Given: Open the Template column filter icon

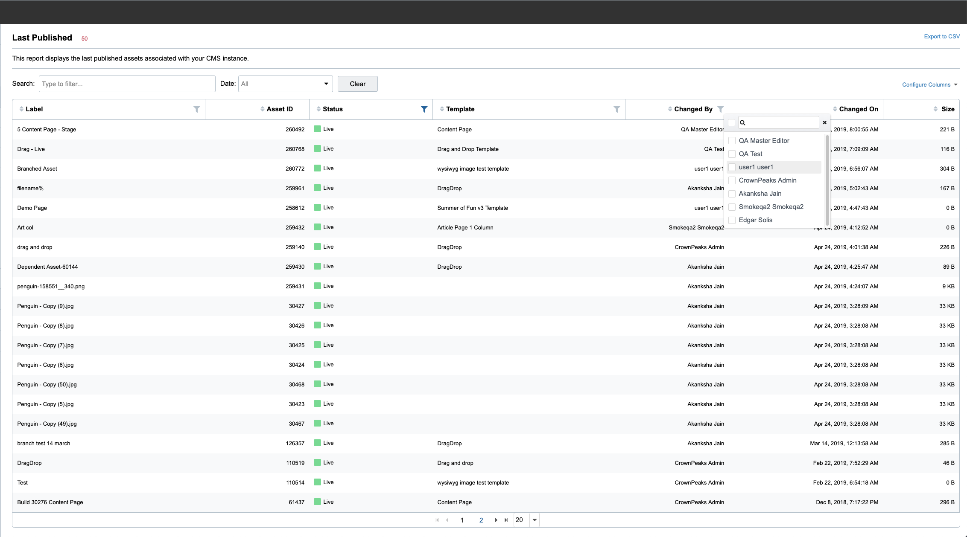Looking at the screenshot, I should point(616,109).
